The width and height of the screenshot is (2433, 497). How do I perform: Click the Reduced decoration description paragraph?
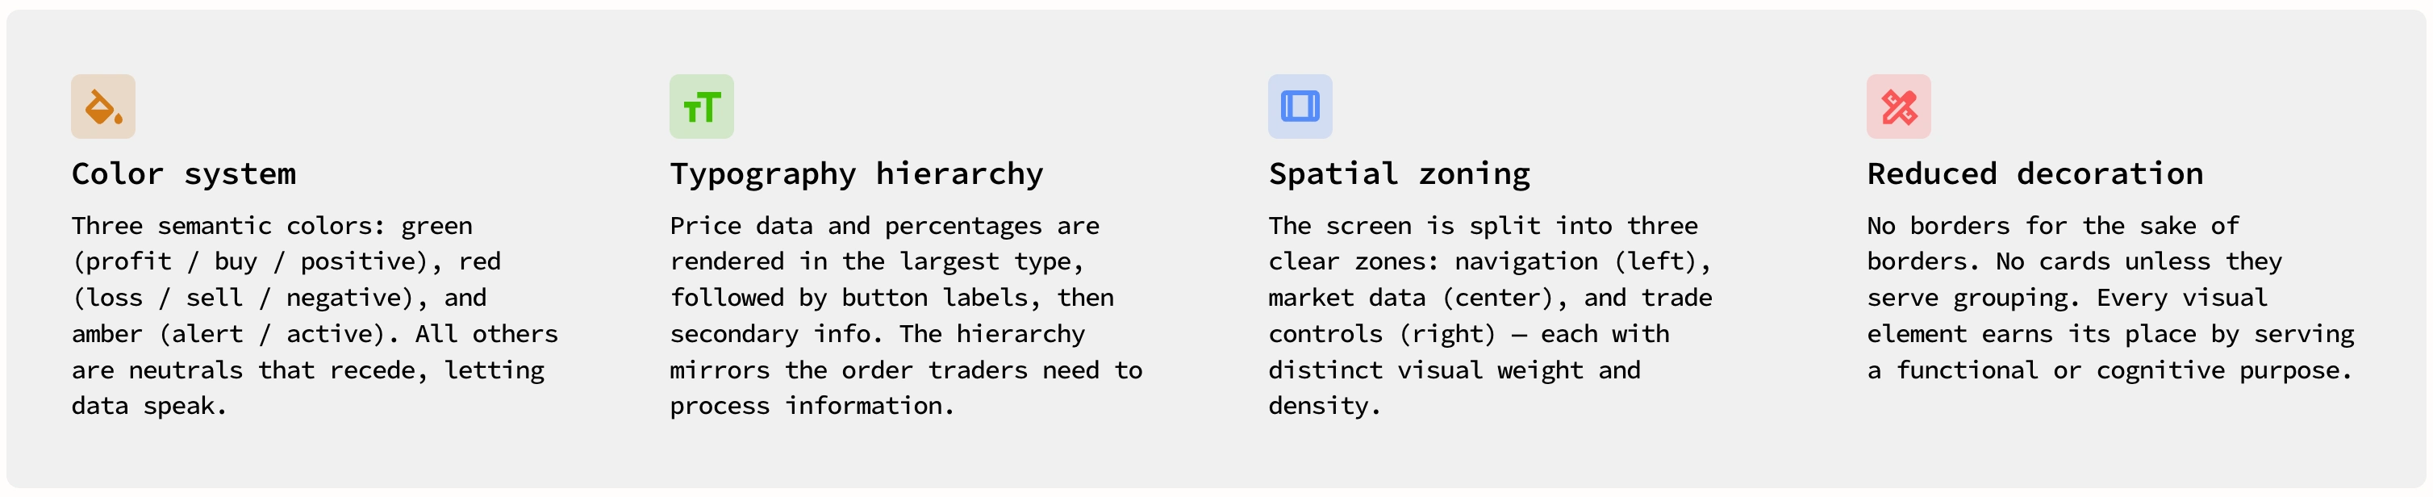(x=2111, y=298)
